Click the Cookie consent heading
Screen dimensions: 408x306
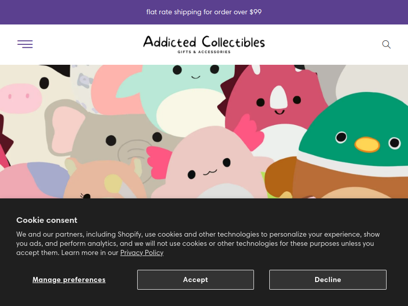click(47, 220)
